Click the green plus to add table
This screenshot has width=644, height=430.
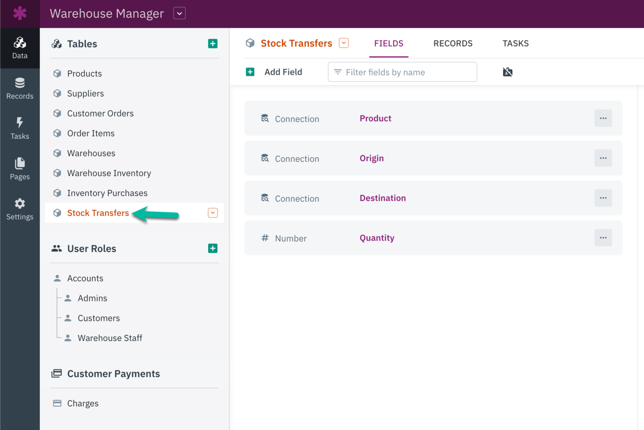pos(213,44)
